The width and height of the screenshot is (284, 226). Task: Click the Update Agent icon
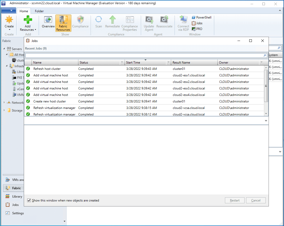click(x=149, y=20)
